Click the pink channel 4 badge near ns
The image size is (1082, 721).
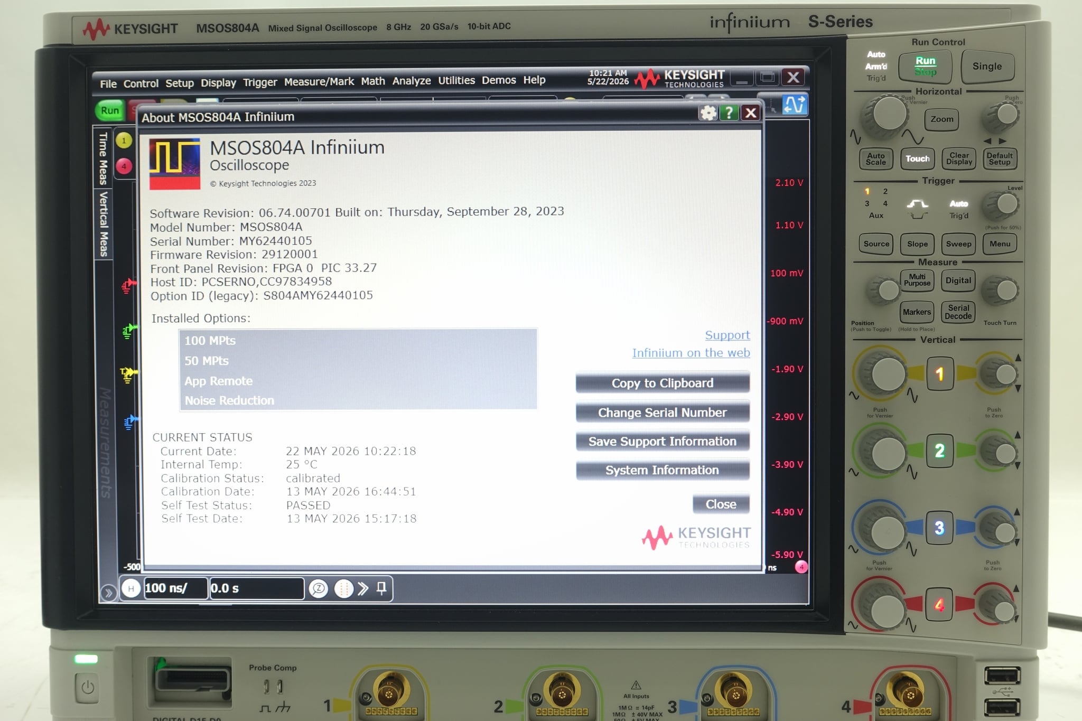click(x=801, y=567)
